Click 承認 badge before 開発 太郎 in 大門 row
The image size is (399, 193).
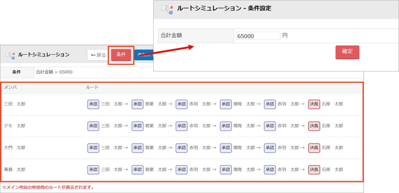click(x=225, y=148)
